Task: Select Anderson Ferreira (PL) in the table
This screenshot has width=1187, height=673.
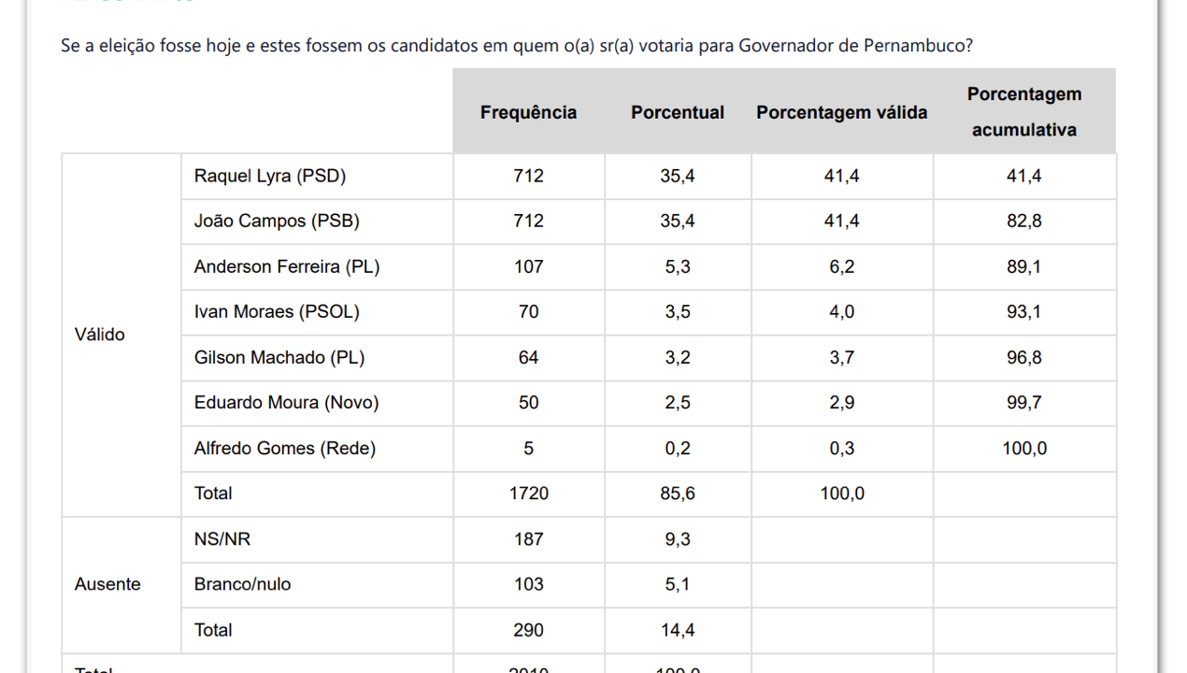Action: tap(286, 266)
